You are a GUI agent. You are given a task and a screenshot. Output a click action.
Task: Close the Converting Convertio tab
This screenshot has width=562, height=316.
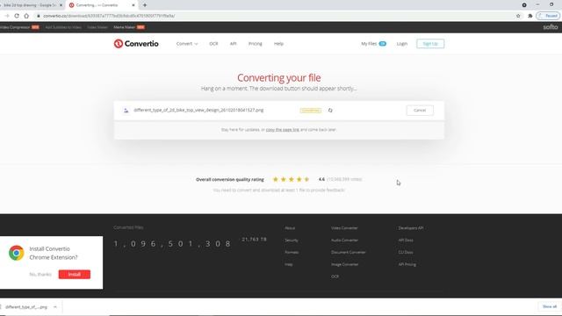pos(133,5)
